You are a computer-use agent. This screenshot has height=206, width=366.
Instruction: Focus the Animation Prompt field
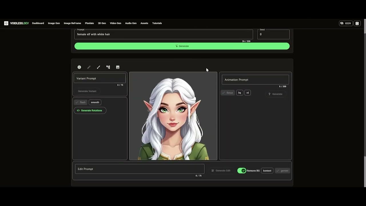[255, 80]
